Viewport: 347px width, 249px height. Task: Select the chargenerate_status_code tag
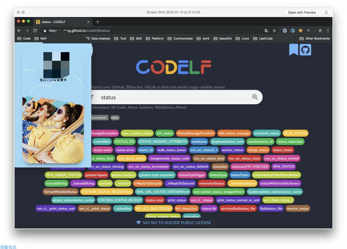(x=170, y=158)
